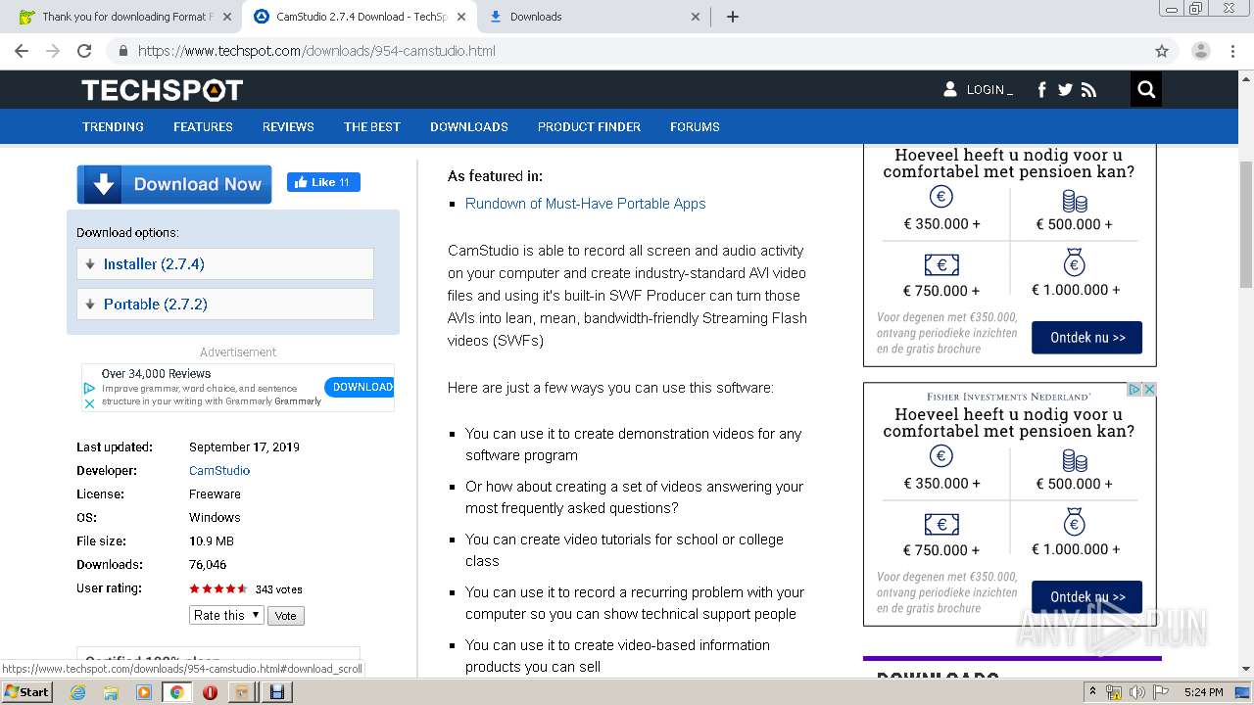Submit rating with Vote button

click(x=285, y=616)
